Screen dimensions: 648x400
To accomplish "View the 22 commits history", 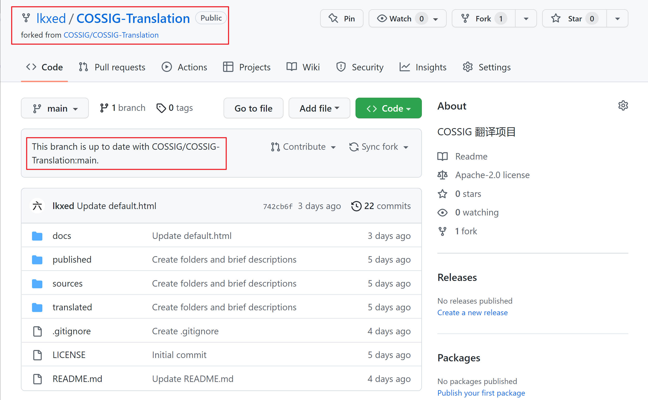I will coord(381,206).
